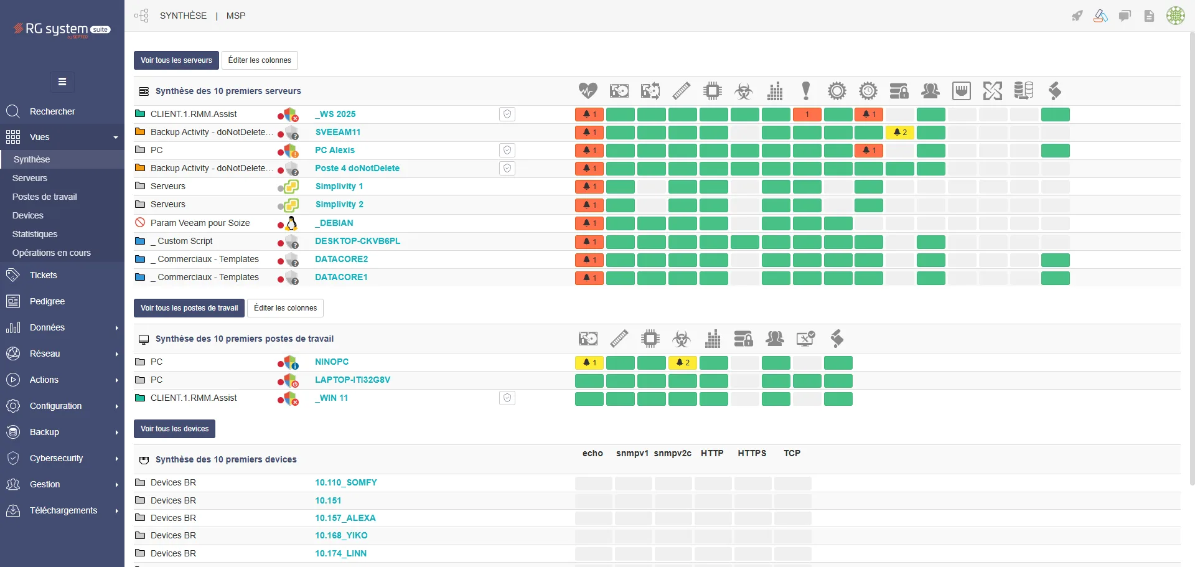
Task: Click the shield badge on PC Alexis row
Action: pyautogui.click(x=507, y=150)
